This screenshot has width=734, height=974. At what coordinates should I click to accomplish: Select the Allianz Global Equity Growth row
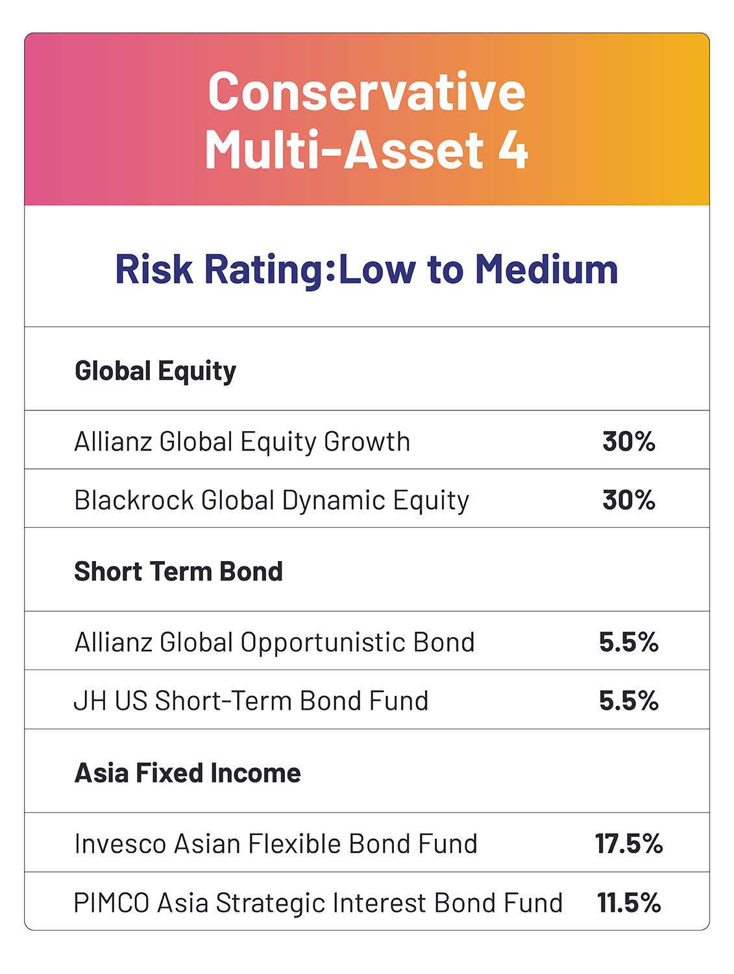[367, 440]
